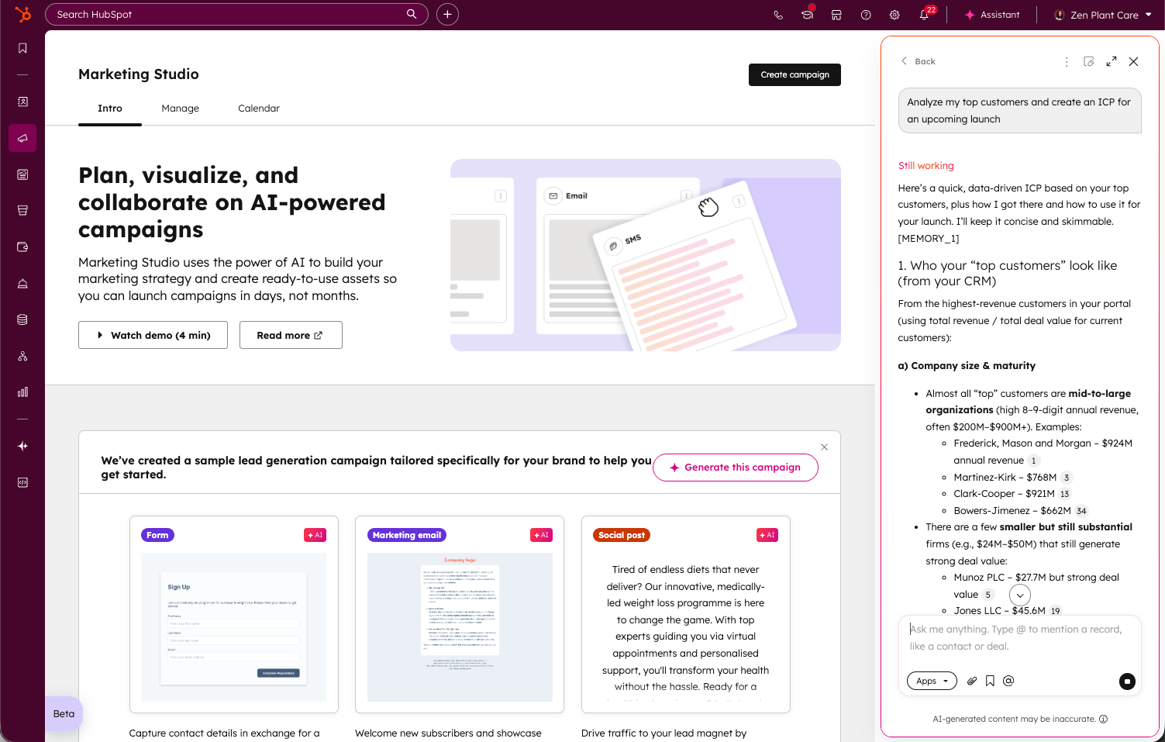Viewport: 1165px width, 742px height.
Task: Open the assistant panel three-dot menu
Action: [x=1067, y=61]
